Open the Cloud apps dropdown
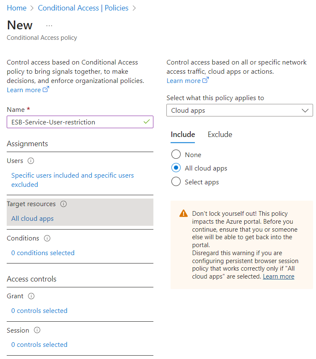Viewport: 316px width, 359px height. pos(240,110)
